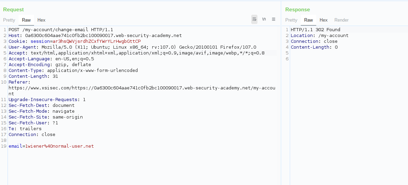Viewport: 408px width, 185px height.
Task: Click the request Connection: close line
Action: point(32,134)
